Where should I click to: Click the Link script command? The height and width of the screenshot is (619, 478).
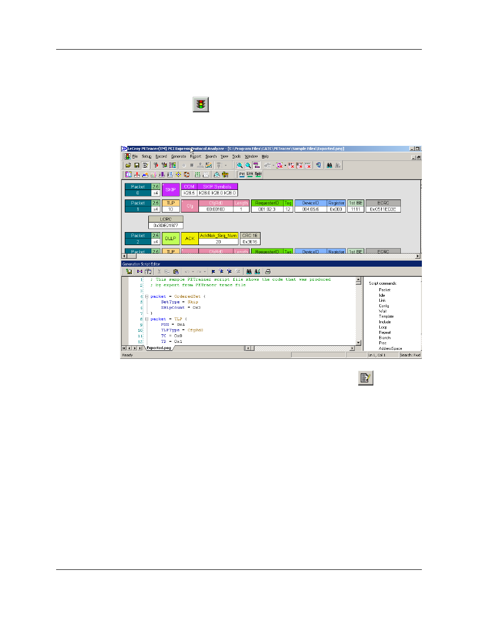click(x=382, y=300)
